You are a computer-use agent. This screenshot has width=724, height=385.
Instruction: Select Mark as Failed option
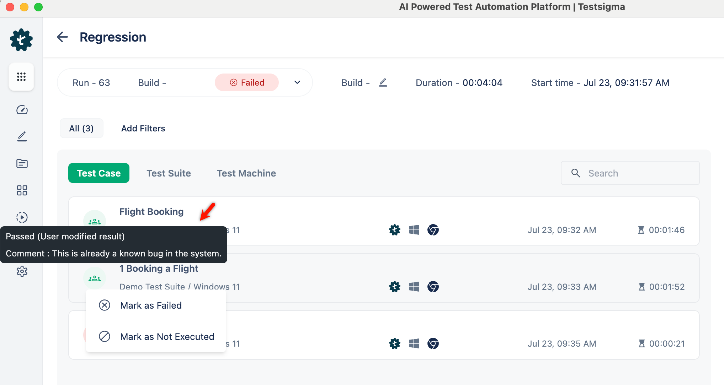151,305
